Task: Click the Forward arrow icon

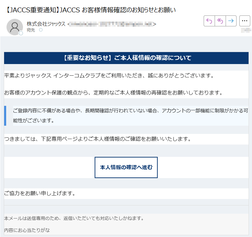Action: pyautogui.click(x=231, y=21)
